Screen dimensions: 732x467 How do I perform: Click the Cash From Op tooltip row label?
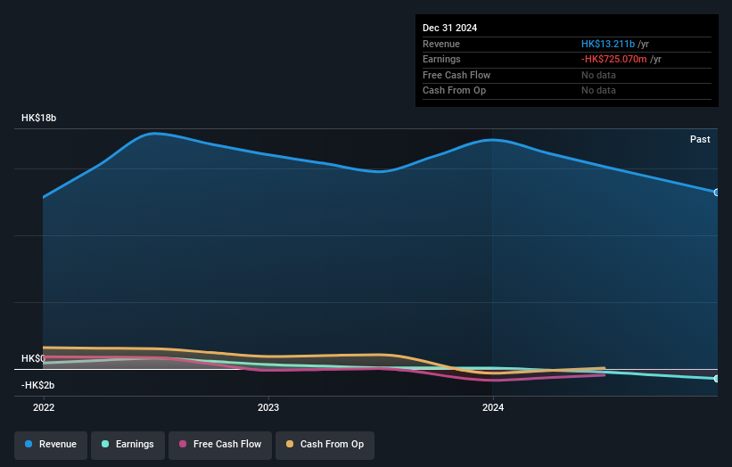(454, 91)
